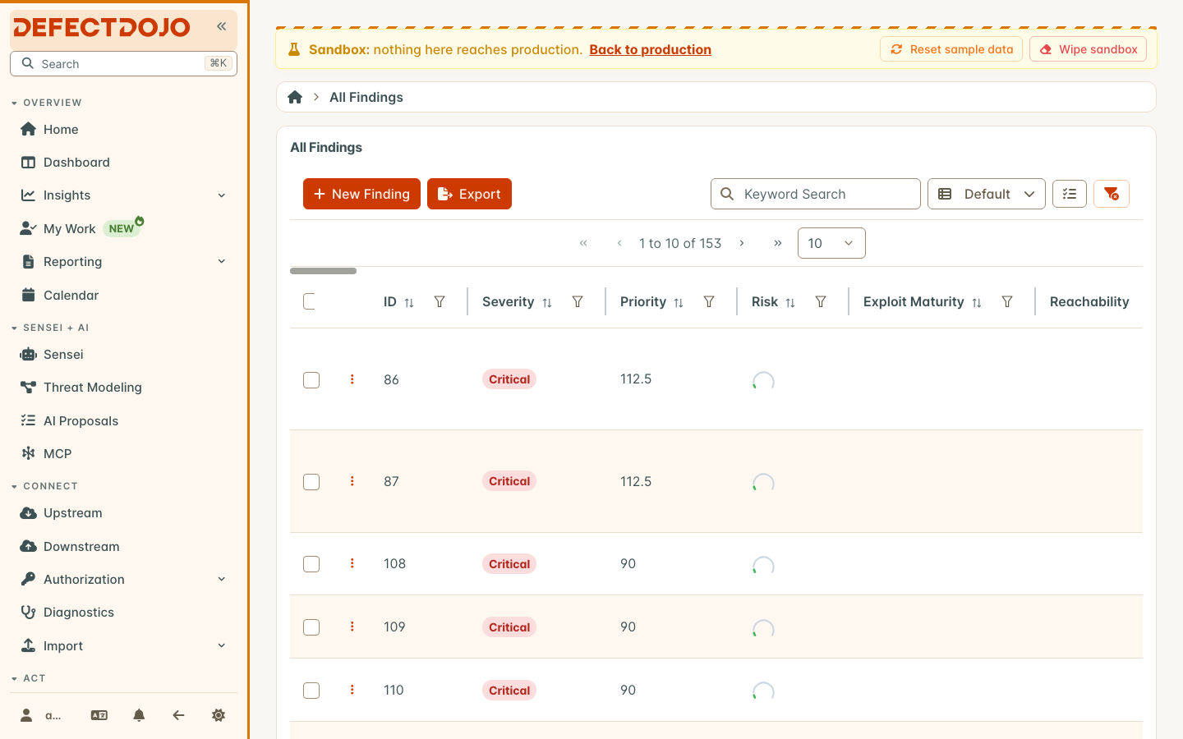Expand the Insights submenu

[221, 195]
